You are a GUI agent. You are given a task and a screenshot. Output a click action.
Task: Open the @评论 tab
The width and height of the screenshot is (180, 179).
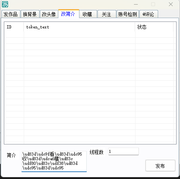tap(149, 14)
